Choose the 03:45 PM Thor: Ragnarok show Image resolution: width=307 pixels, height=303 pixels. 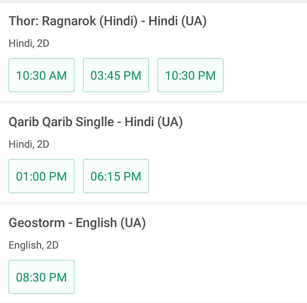[116, 75]
